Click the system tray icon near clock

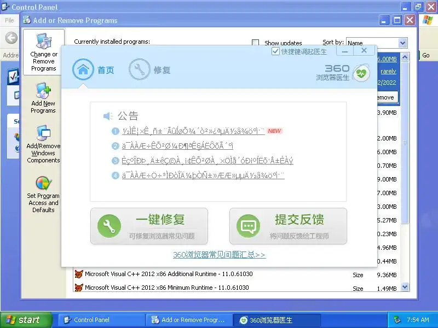tap(397, 320)
